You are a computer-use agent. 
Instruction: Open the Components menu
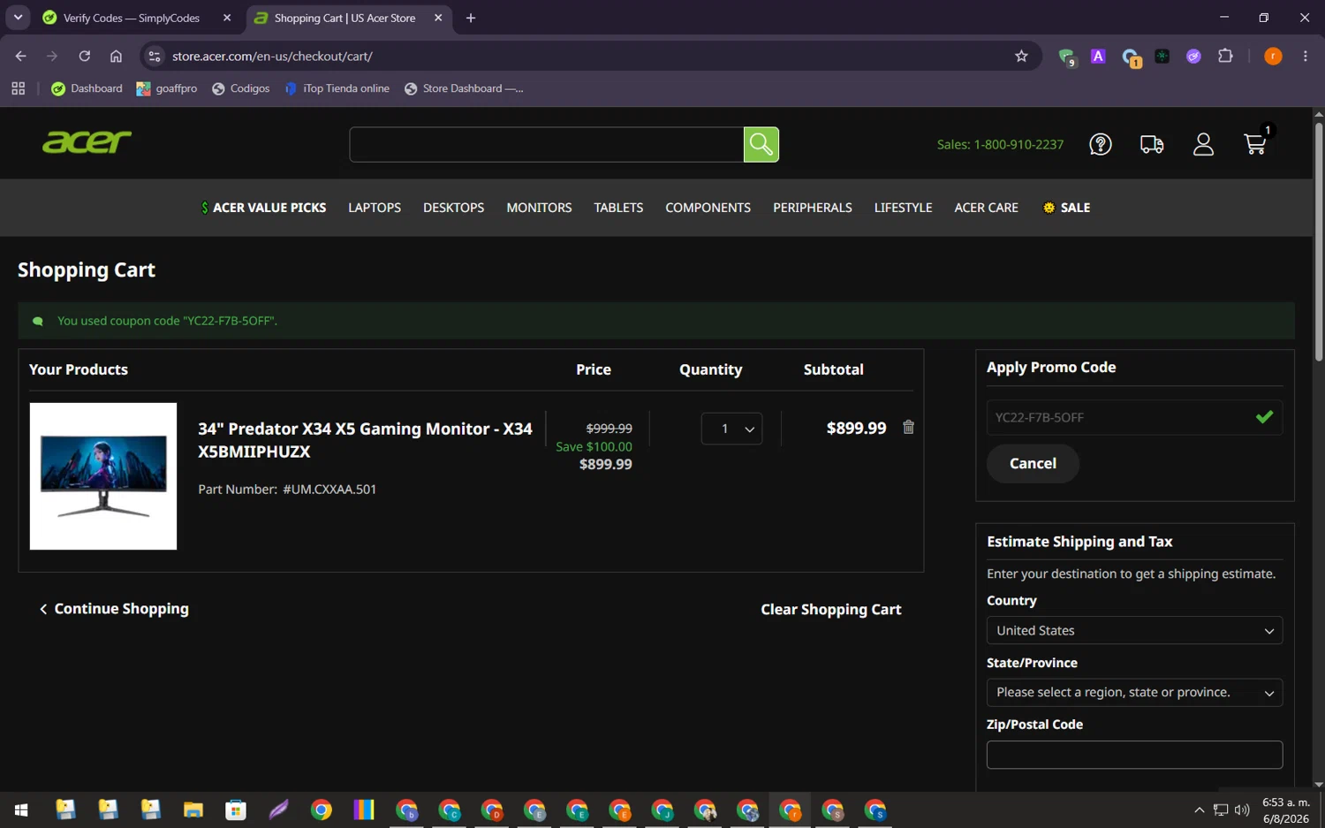(708, 208)
